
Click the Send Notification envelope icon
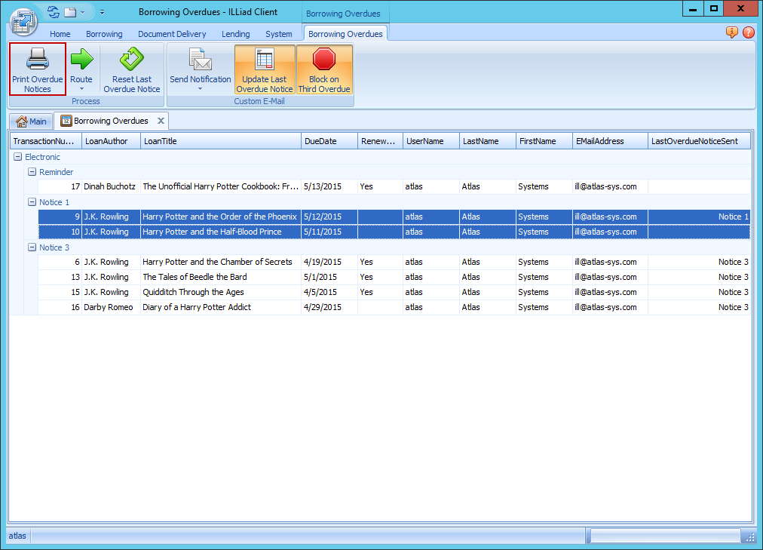200,60
